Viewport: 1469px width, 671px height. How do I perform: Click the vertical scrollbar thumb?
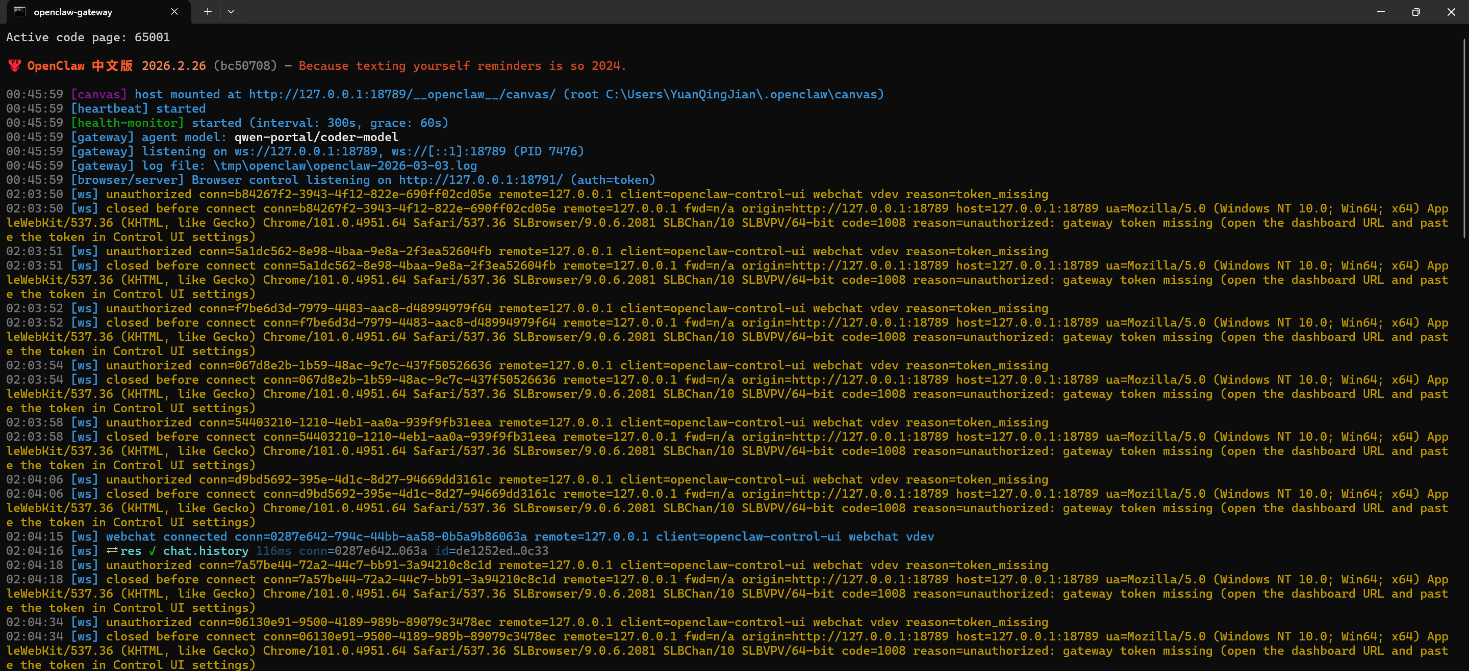pyautogui.click(x=1464, y=137)
